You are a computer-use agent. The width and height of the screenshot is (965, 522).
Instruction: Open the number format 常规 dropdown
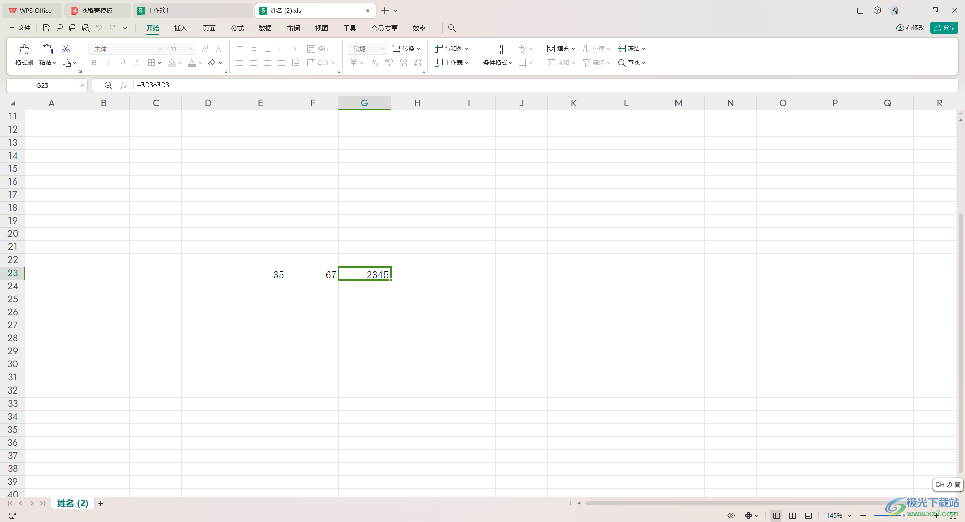(x=382, y=49)
